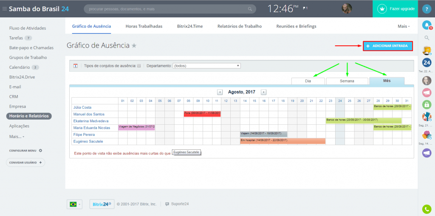Open Bitrix24.Drive in sidebar
The image size is (435, 216).
[22, 77]
